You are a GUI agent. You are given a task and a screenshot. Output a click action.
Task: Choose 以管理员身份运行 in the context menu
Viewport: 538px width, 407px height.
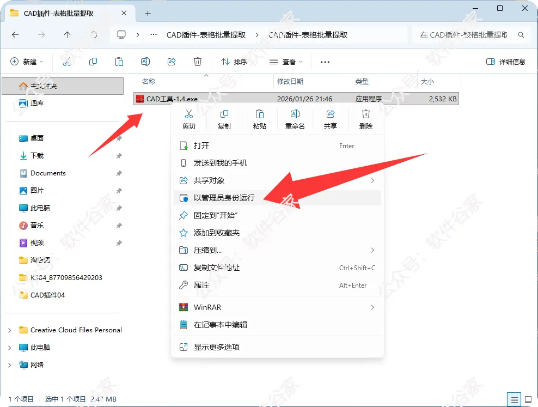277,198
